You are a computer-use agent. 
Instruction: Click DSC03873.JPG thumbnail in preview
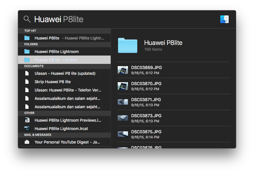click(123, 118)
